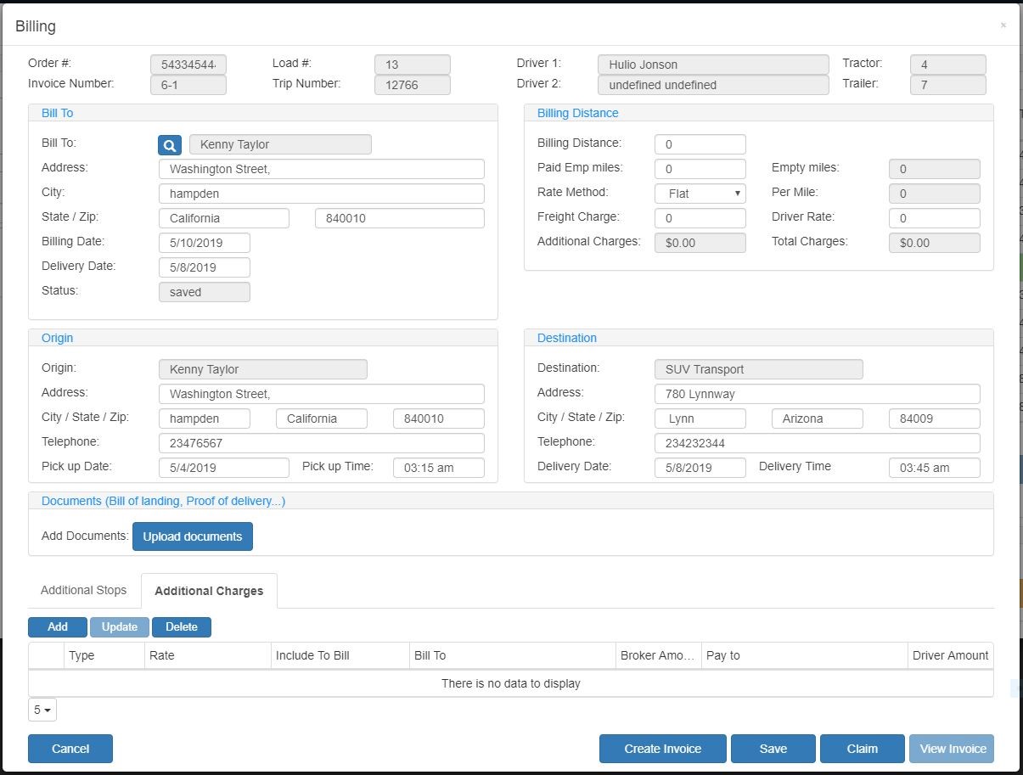Sort by the Driver Amount column header
Viewport: 1023px width, 775px height.
[x=950, y=655]
